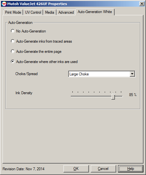Viewport: 146px width, 175px height.
Task: Open the UV Control tab
Action: [33, 12]
